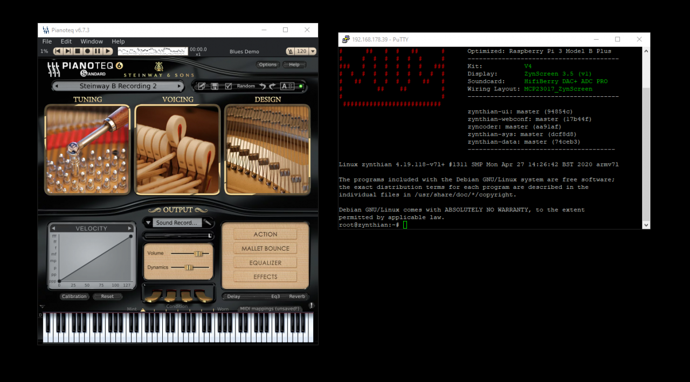The image size is (690, 382).
Task: Click the Pianoteq title bar icon
Action: tap(45, 30)
